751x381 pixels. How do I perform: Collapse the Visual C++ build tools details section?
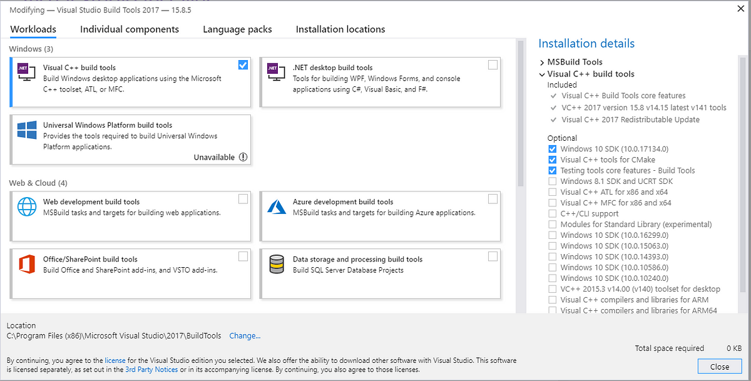(x=542, y=74)
